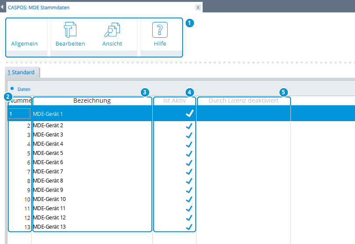Image resolution: width=355 pixels, height=244 pixels.
Task: Click Durch Lizenz deaktiviert cell for MDE-Gerät 5
Action: click(x=244, y=153)
